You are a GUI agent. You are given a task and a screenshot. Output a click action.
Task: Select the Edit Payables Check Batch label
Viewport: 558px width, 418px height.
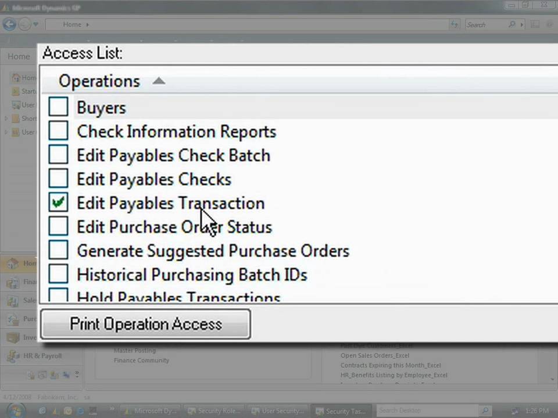pyautogui.click(x=174, y=156)
